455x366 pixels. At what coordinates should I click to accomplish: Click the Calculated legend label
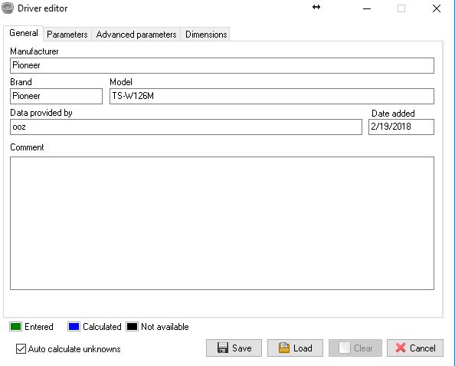[x=102, y=327]
